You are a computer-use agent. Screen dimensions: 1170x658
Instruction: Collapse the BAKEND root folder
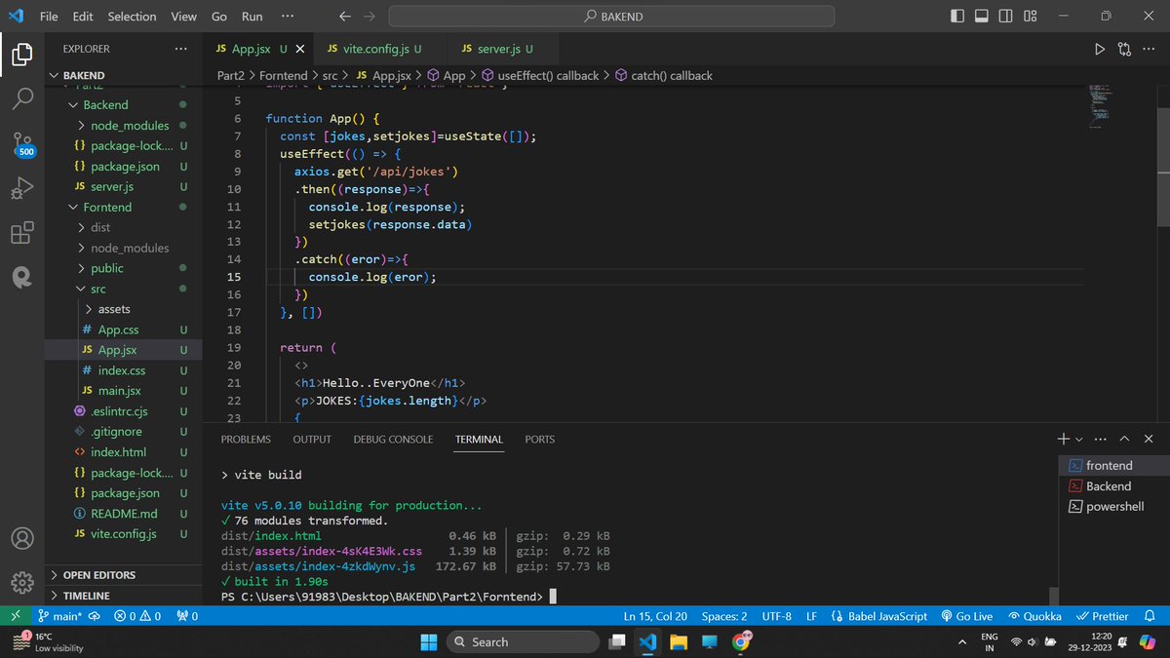coord(123,75)
